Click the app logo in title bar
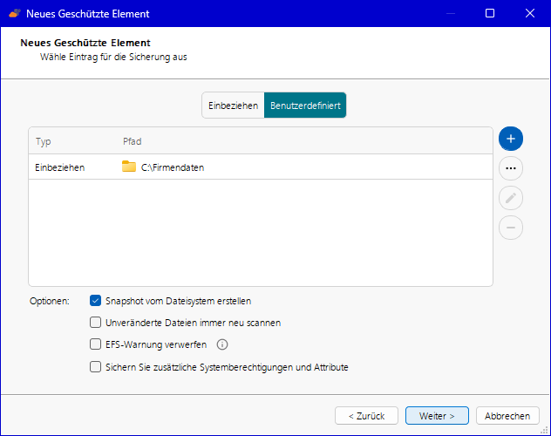 (15, 14)
